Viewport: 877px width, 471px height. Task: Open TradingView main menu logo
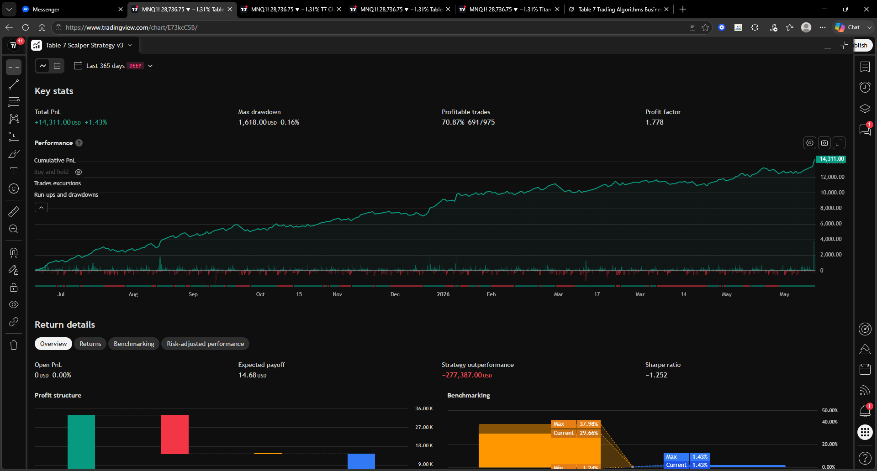pos(14,45)
